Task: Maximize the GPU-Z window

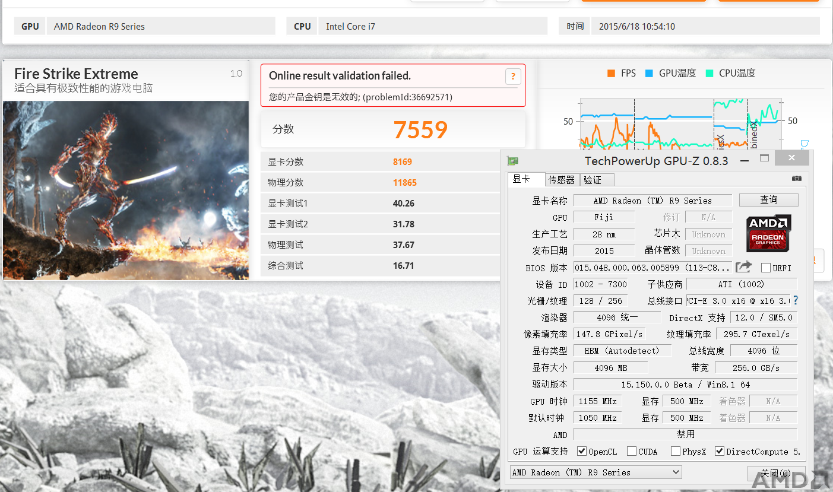Action: (764, 158)
